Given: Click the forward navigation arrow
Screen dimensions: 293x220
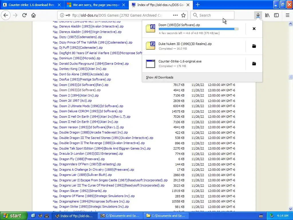Looking at the screenshot, I should [15, 15].
